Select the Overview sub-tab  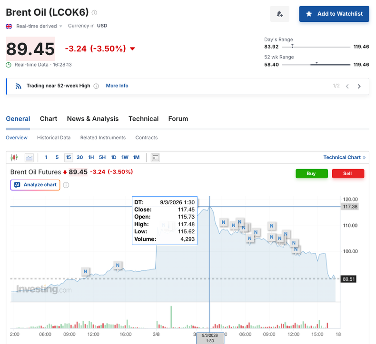[x=17, y=138]
